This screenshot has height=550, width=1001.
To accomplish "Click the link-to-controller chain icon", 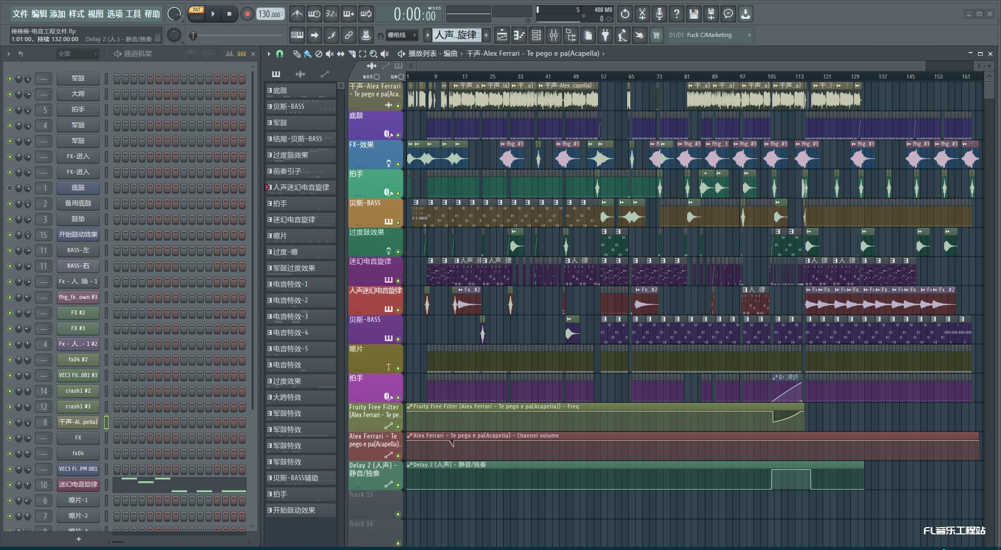I will 349,35.
